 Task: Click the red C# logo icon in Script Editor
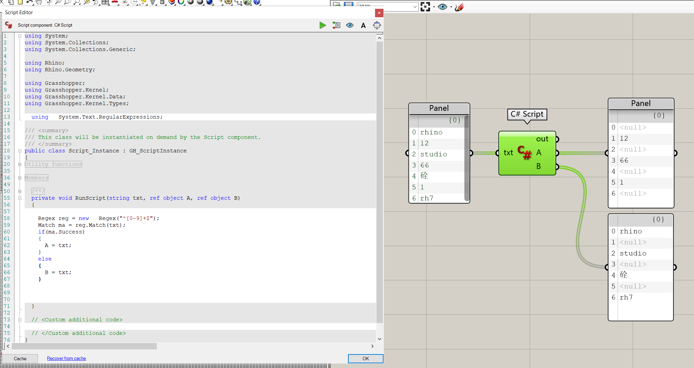[8, 25]
